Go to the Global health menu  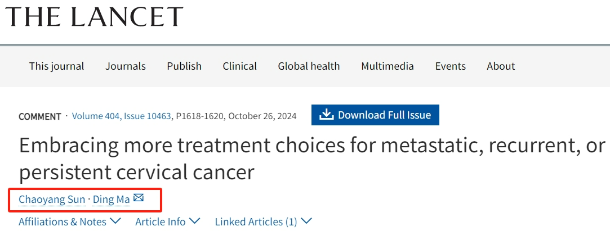tap(309, 66)
